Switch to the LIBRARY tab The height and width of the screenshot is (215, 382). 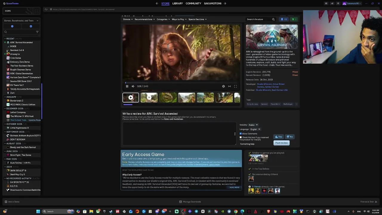(x=177, y=4)
